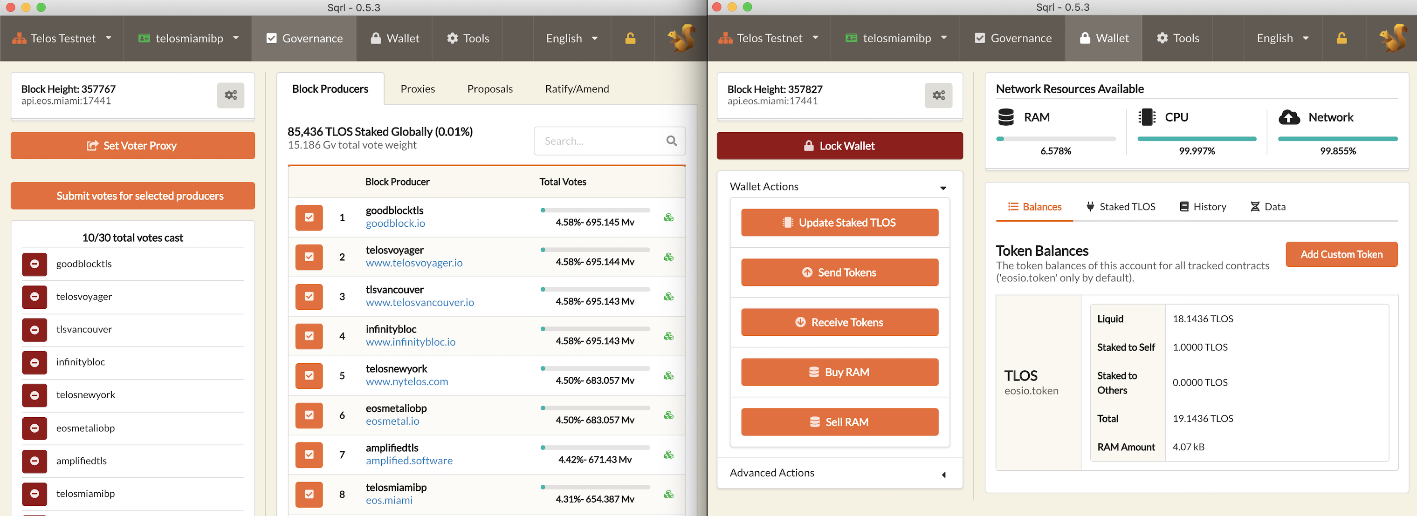The height and width of the screenshot is (516, 1417).
Task: Deselect the telosmiamibp producer checkbox
Action: 309,494
